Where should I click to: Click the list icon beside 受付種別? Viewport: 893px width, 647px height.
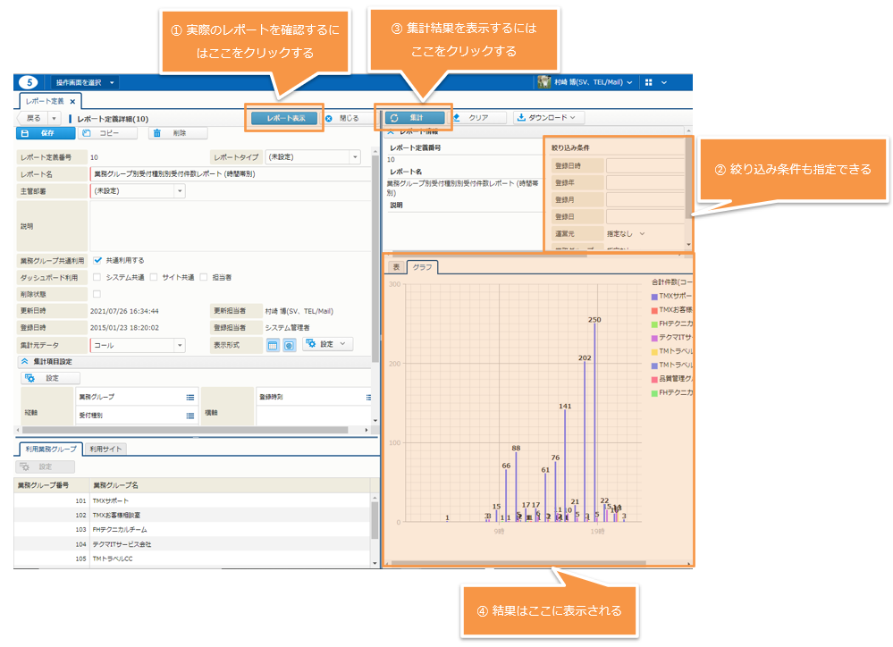[x=190, y=416]
